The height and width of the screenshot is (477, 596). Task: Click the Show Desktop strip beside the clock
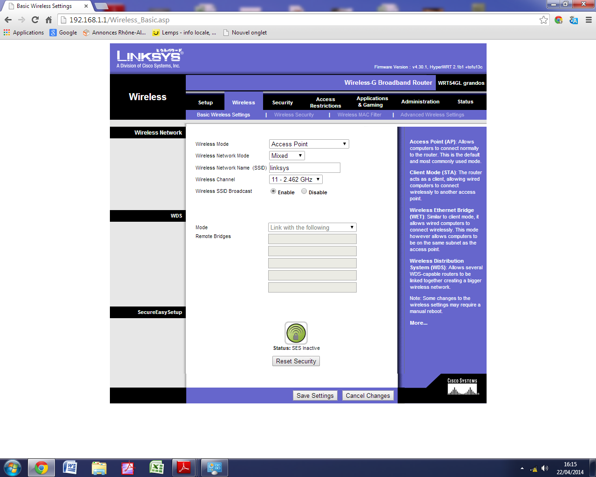click(x=593, y=468)
